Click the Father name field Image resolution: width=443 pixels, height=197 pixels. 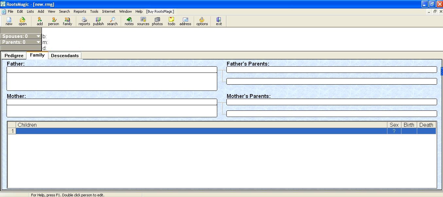[112, 70]
